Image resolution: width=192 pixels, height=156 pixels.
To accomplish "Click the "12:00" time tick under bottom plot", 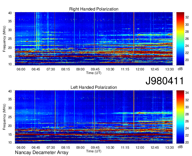I will (140, 148).
